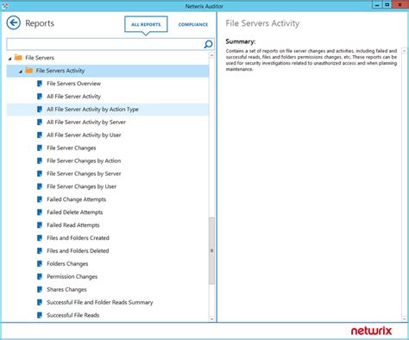The height and width of the screenshot is (340, 409).
Task: Select All File Server Activity by Server
Action: 86,122
